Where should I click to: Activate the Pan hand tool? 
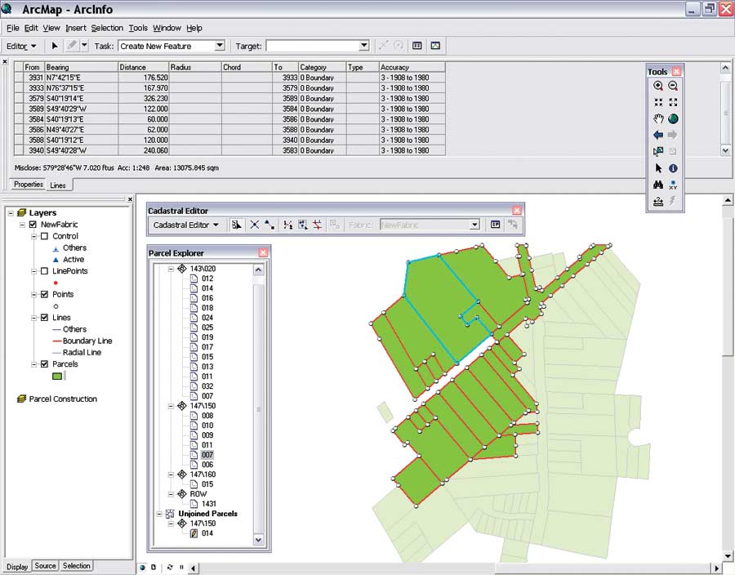click(x=658, y=119)
